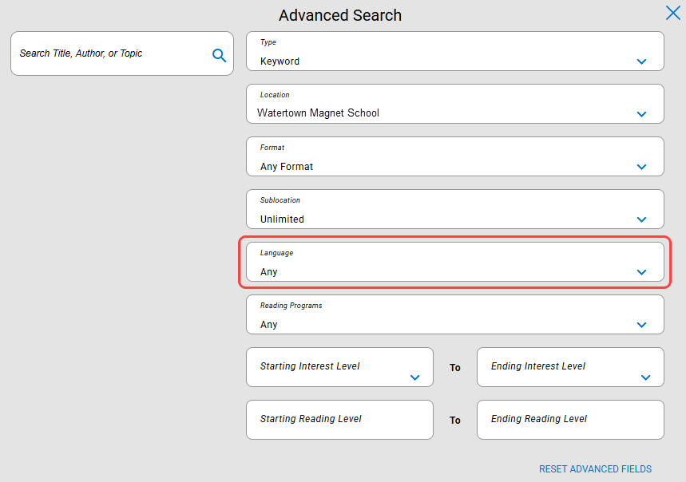Click the chevron on the Sublocation dropdown
This screenshot has width=686, height=482.
click(x=641, y=219)
